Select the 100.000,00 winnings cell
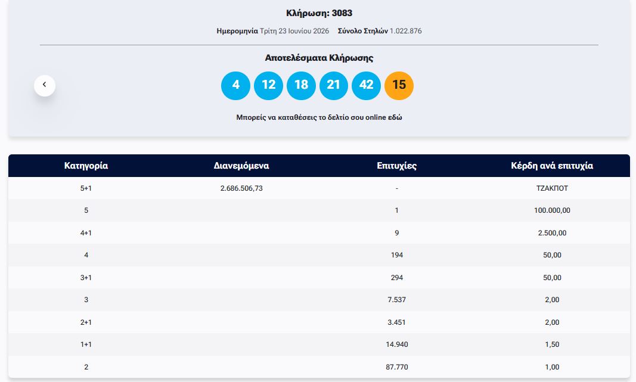 (552, 210)
